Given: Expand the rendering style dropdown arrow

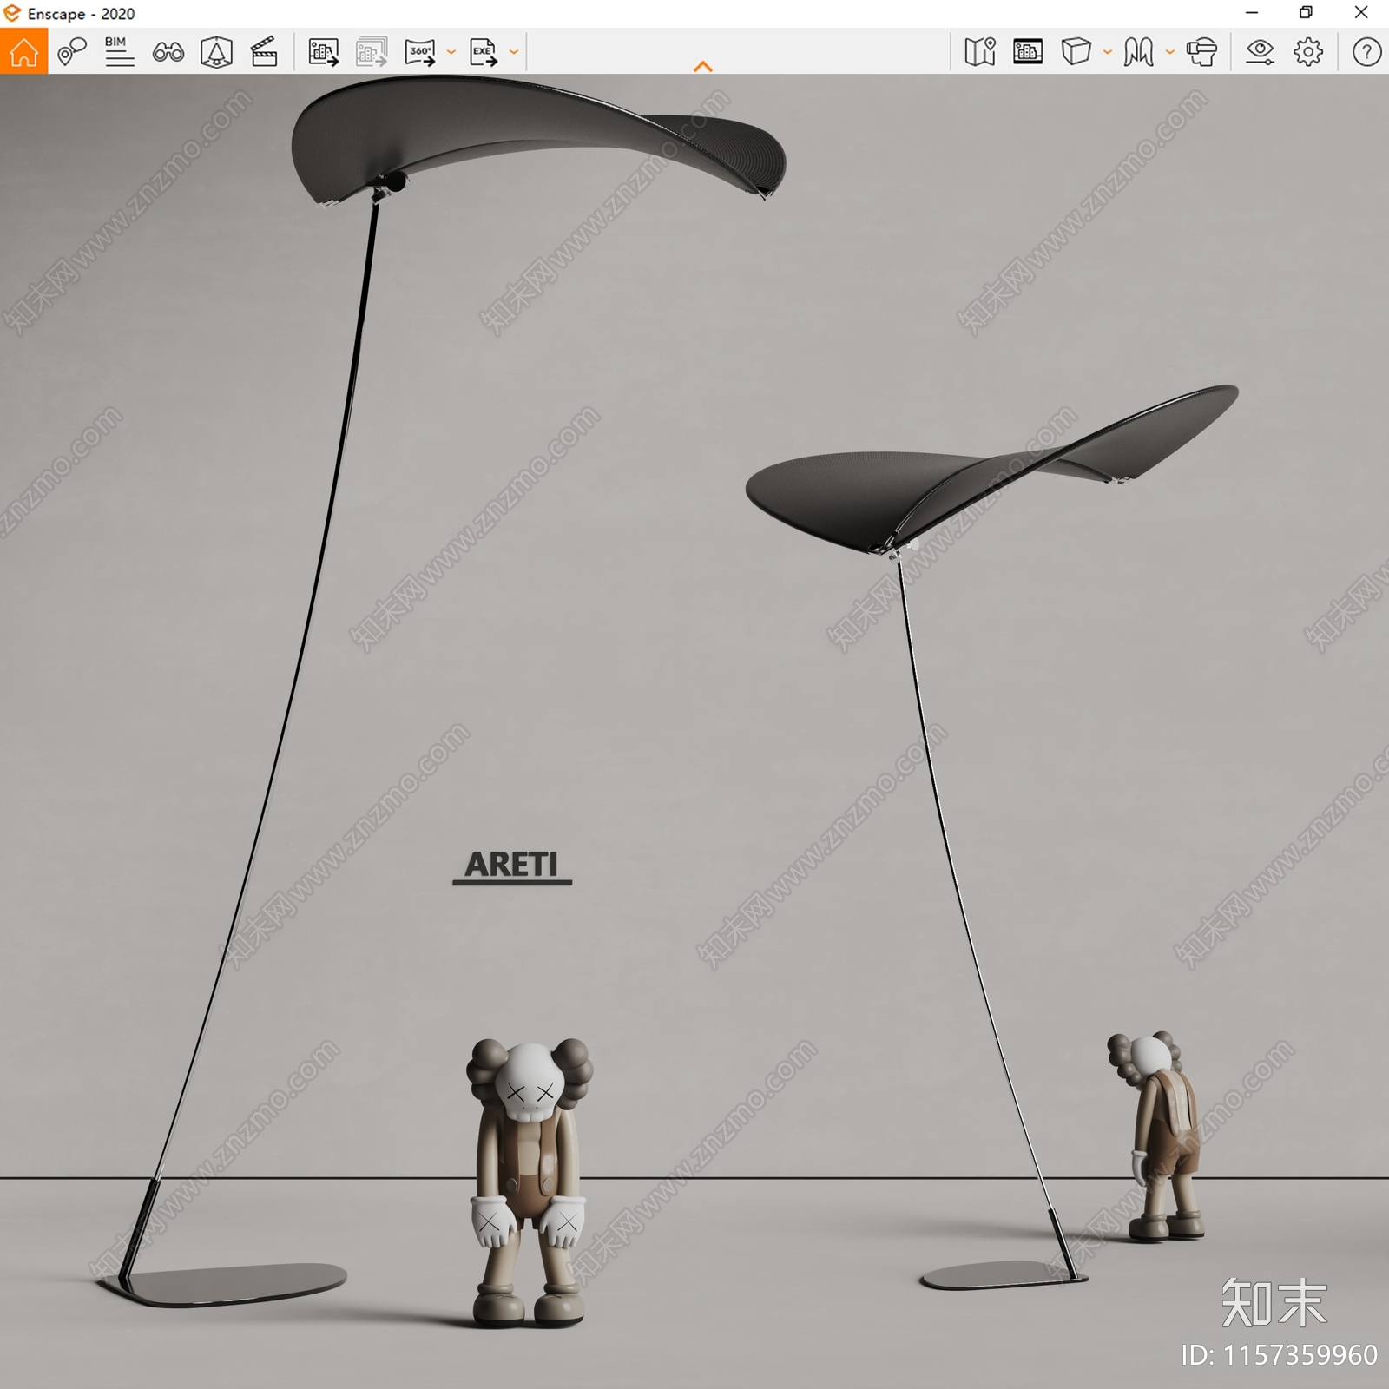Looking at the screenshot, I should (1170, 52).
